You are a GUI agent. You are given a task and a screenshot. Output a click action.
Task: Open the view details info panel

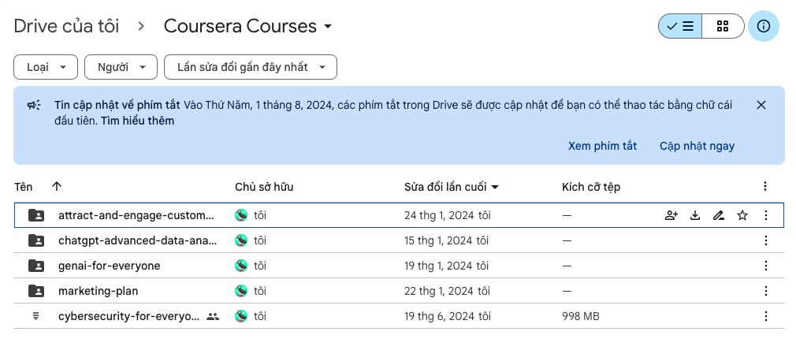pyautogui.click(x=764, y=26)
